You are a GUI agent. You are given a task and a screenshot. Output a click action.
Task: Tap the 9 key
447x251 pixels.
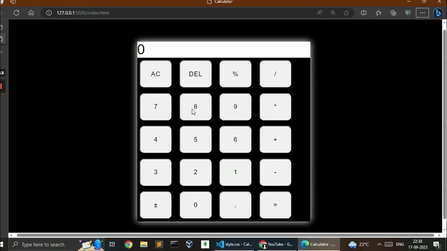235,107
